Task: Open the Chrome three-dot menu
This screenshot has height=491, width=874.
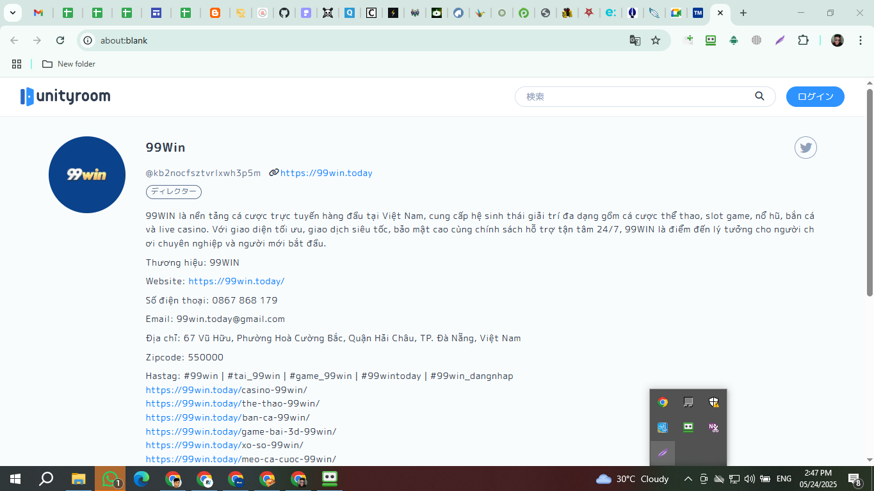Action: click(860, 40)
